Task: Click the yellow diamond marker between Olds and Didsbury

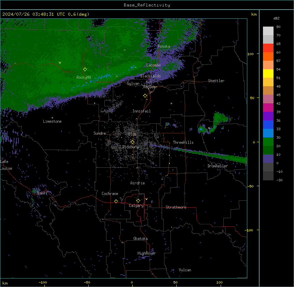Action: point(132,142)
